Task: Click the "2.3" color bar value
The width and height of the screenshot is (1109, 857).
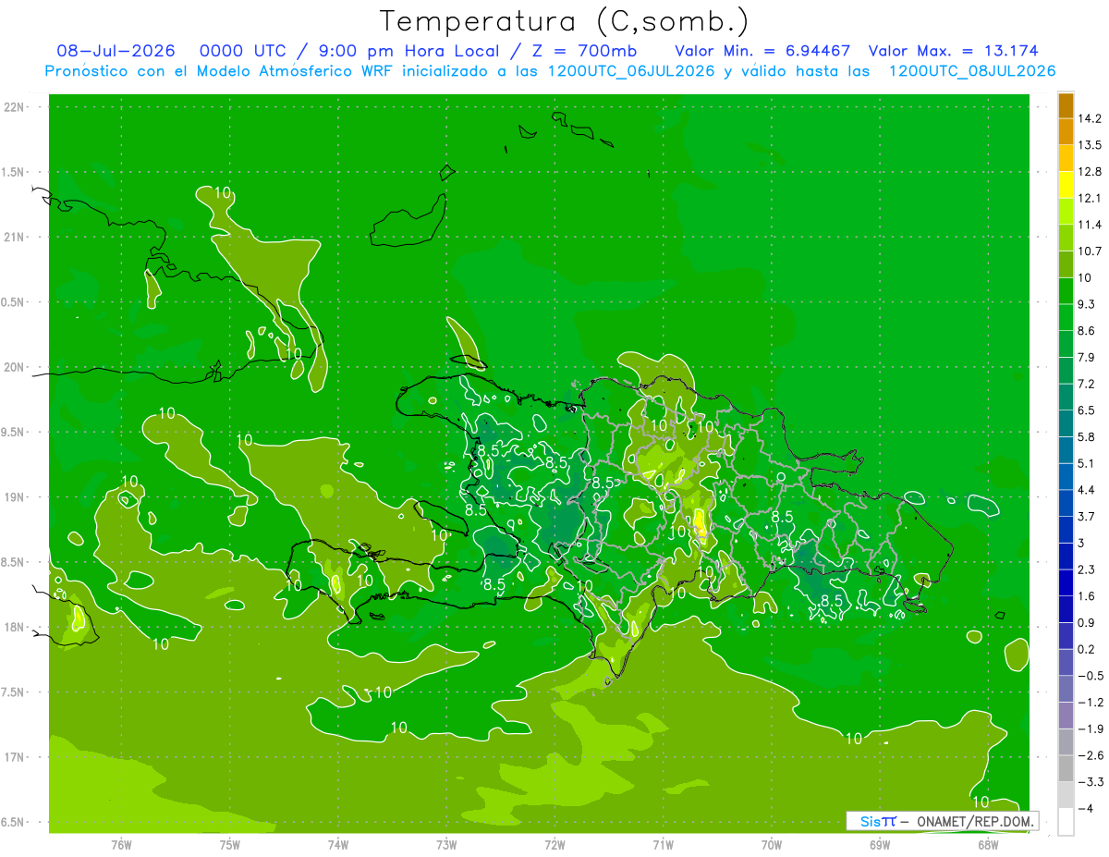Action: 1088,569
